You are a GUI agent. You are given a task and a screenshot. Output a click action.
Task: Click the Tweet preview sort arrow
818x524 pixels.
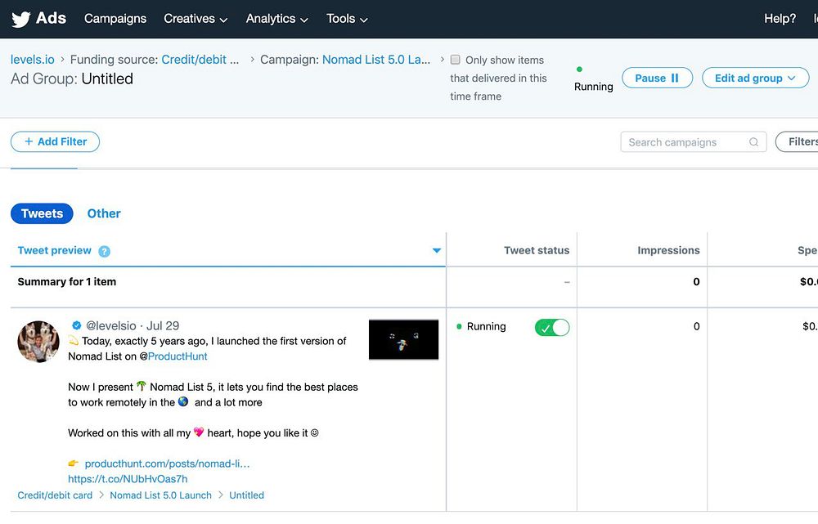click(437, 251)
